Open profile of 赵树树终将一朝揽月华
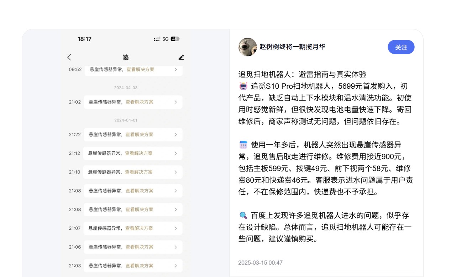The width and height of the screenshot is (451, 277). point(292,47)
